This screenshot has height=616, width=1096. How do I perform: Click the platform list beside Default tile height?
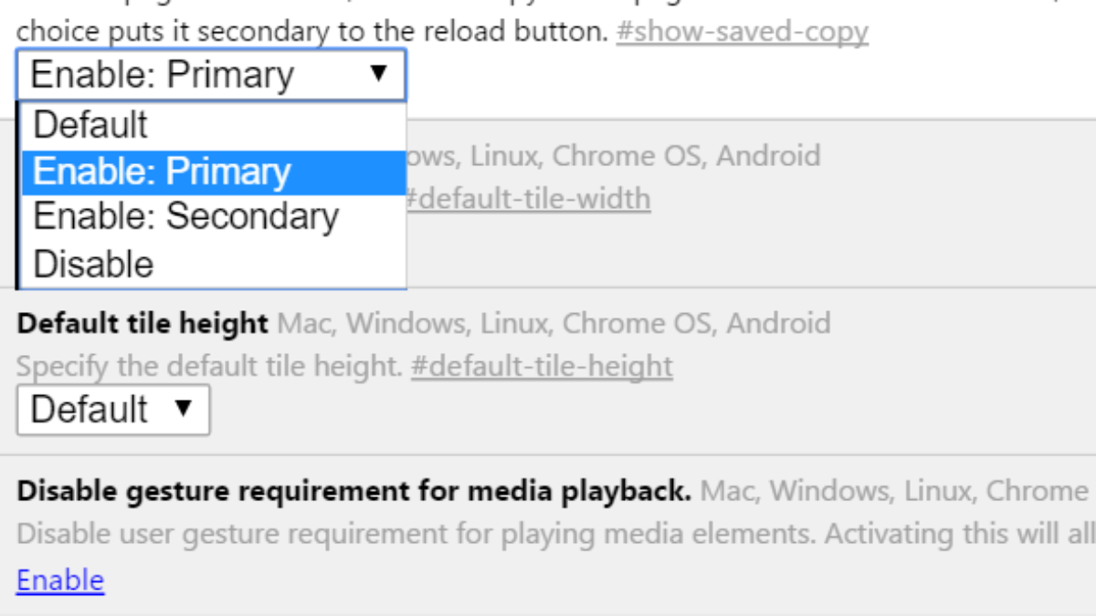(553, 324)
